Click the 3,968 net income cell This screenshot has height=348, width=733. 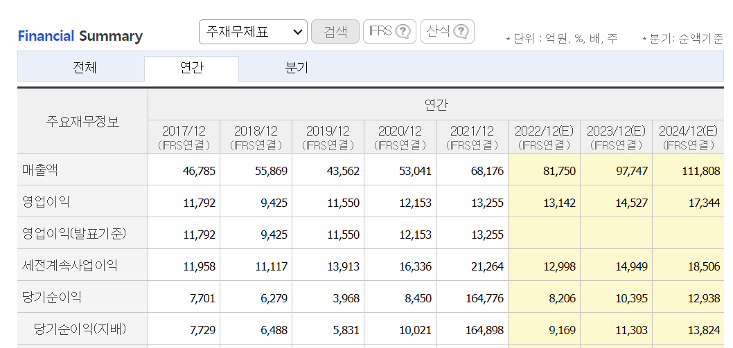click(328, 297)
